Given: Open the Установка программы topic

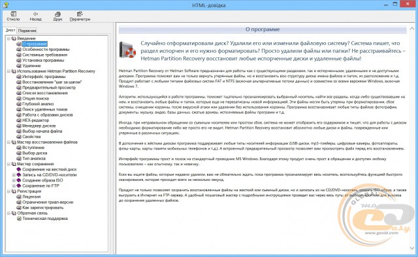Looking at the screenshot, I should [43, 61].
